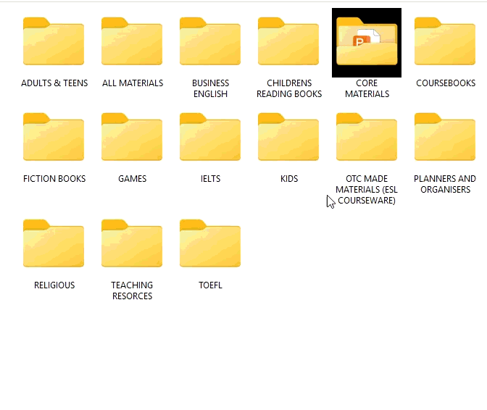Click the "BUSINESS ENGLISH" folder name
Viewport: 487px width, 410px height.
tap(211, 88)
